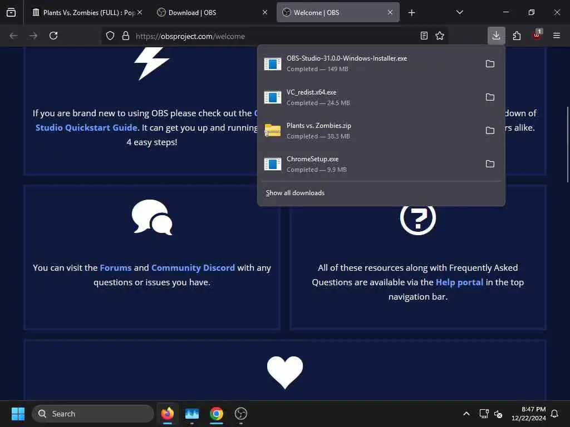Close the Download | OBS tab
Image resolution: width=570 pixels, height=427 pixels.
coord(265,12)
